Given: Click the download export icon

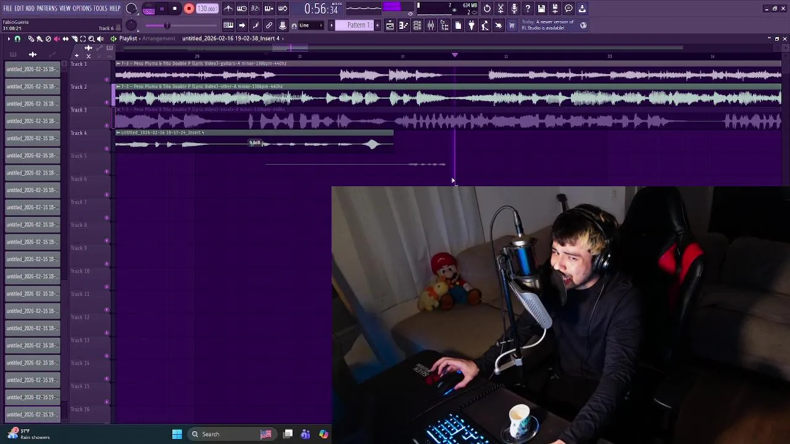Looking at the screenshot, I should click(582, 9).
